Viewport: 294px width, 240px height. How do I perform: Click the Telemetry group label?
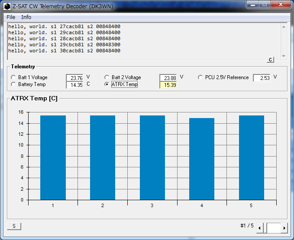click(x=23, y=67)
